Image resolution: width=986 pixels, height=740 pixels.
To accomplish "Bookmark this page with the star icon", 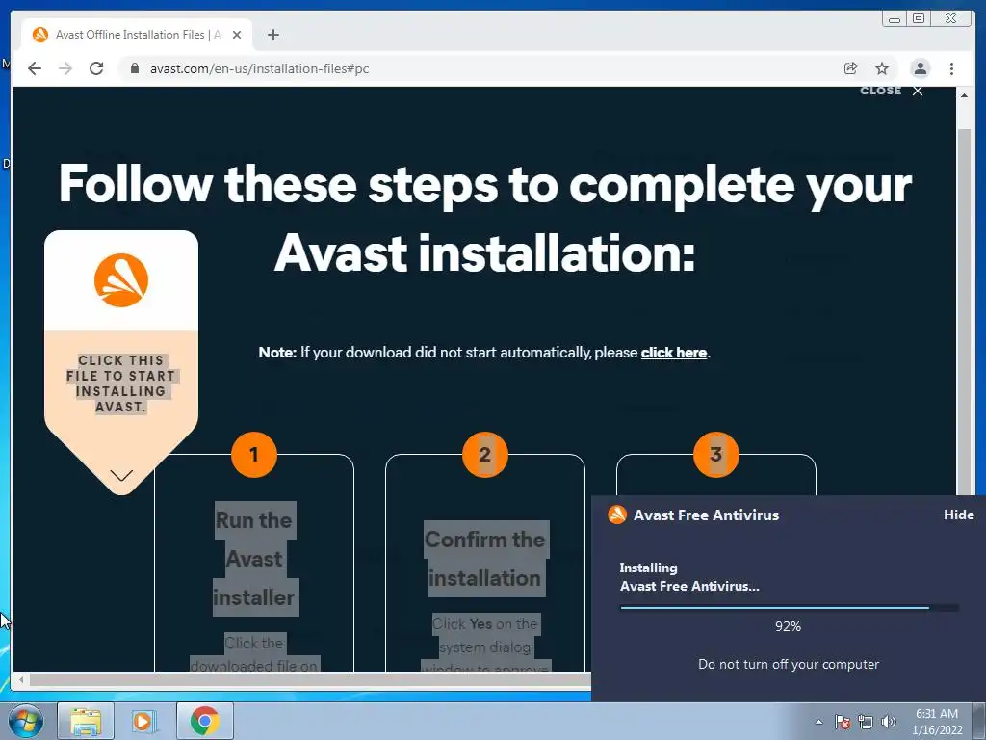I will tap(882, 68).
